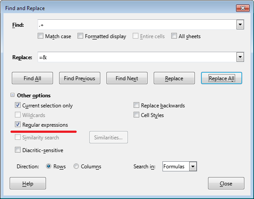The height and width of the screenshot is (199, 254).
Task: Select the Rows direction radio button
Action: tap(49, 166)
